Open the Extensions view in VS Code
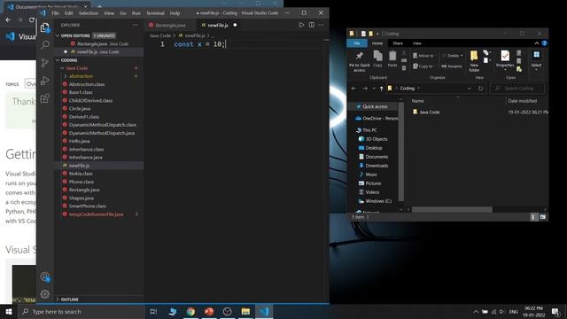Screen dimensions: 567x319 tap(45, 98)
